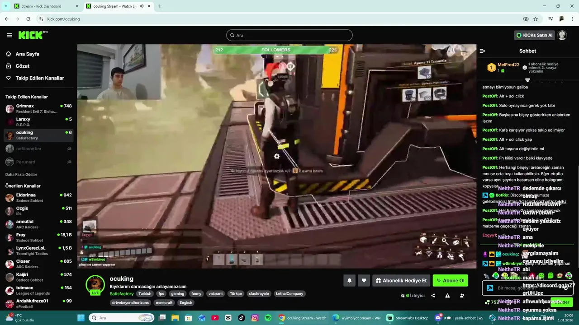Expand Daha Fazla Göster list
The width and height of the screenshot is (579, 325).
[x=21, y=174]
